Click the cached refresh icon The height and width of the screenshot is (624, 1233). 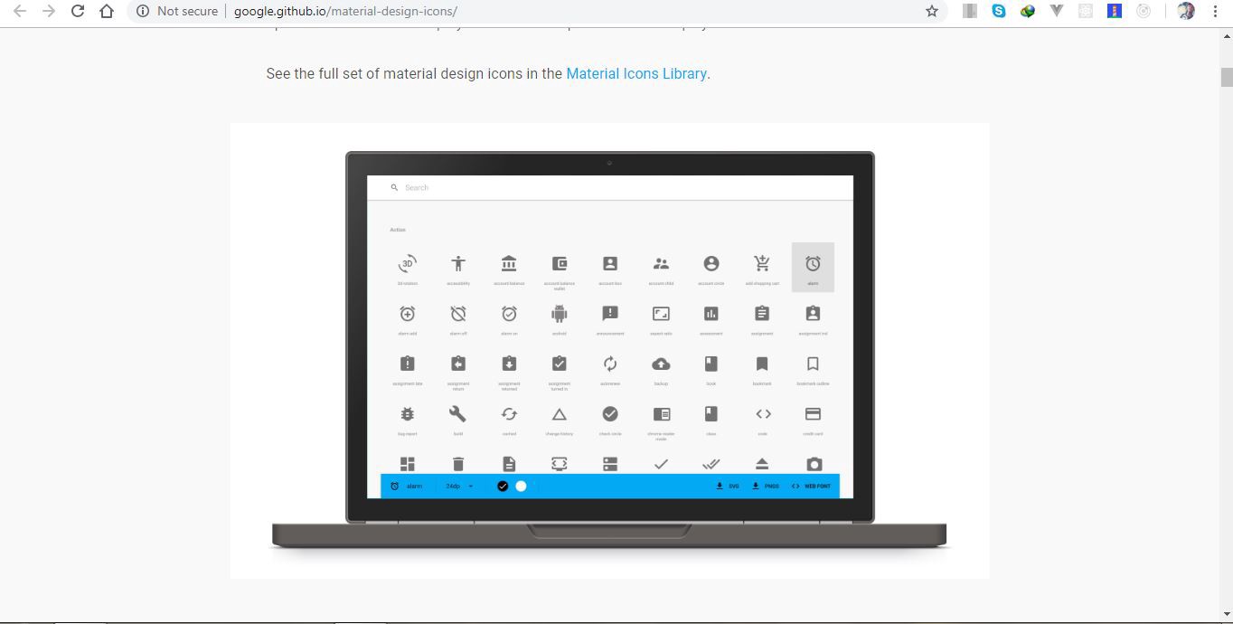coord(508,414)
